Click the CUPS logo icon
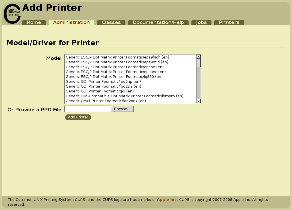The height and width of the screenshot is (210, 292). pos(12,13)
